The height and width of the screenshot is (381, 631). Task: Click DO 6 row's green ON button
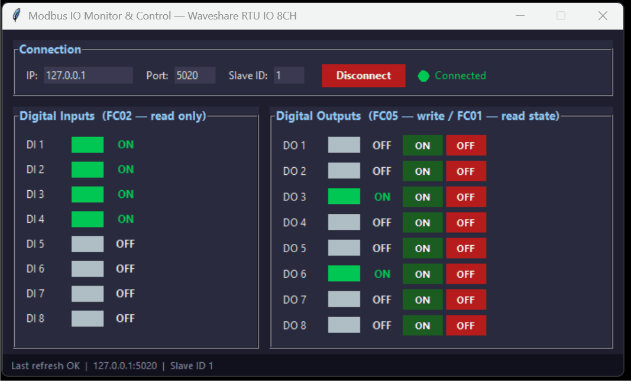click(423, 274)
